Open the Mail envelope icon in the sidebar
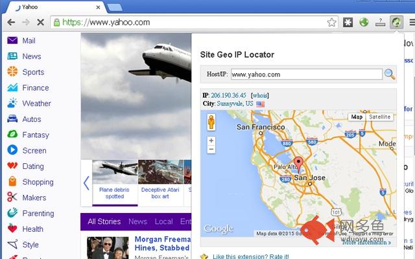The image size is (415, 259). (x=12, y=40)
